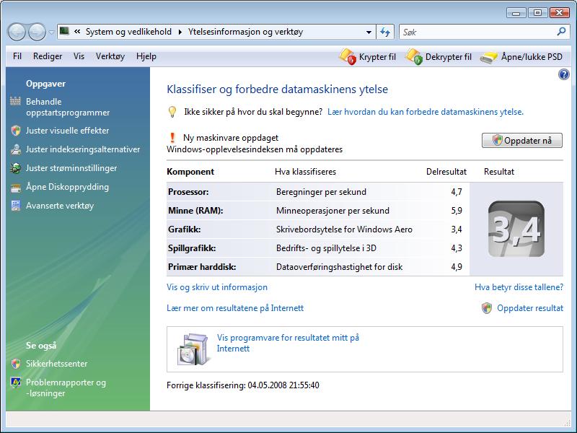This screenshot has width=577, height=433.
Task: Open Vis og skriv ut informasjon link
Action: point(217,287)
